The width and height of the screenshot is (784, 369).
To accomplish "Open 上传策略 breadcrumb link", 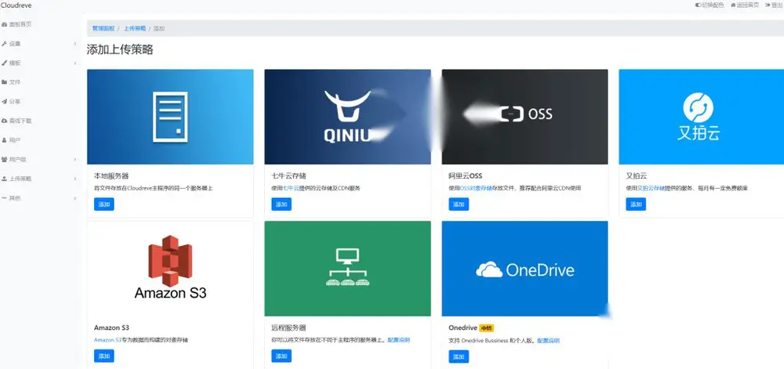I will tap(135, 28).
